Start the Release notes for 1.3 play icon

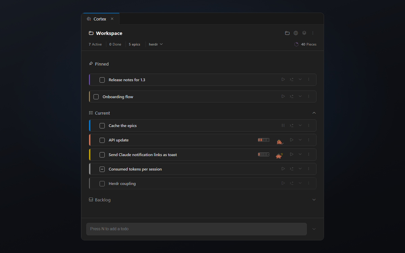(283, 80)
